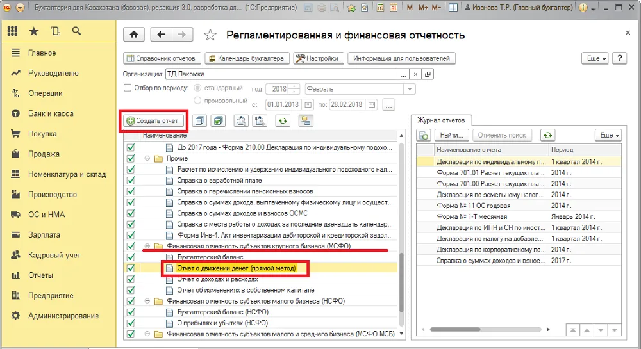Refresh the report list
Screen dimensions: 641x349
click(x=283, y=121)
